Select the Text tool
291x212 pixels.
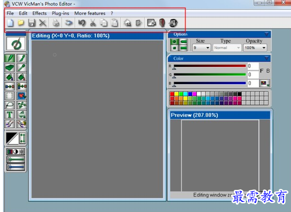10,115
